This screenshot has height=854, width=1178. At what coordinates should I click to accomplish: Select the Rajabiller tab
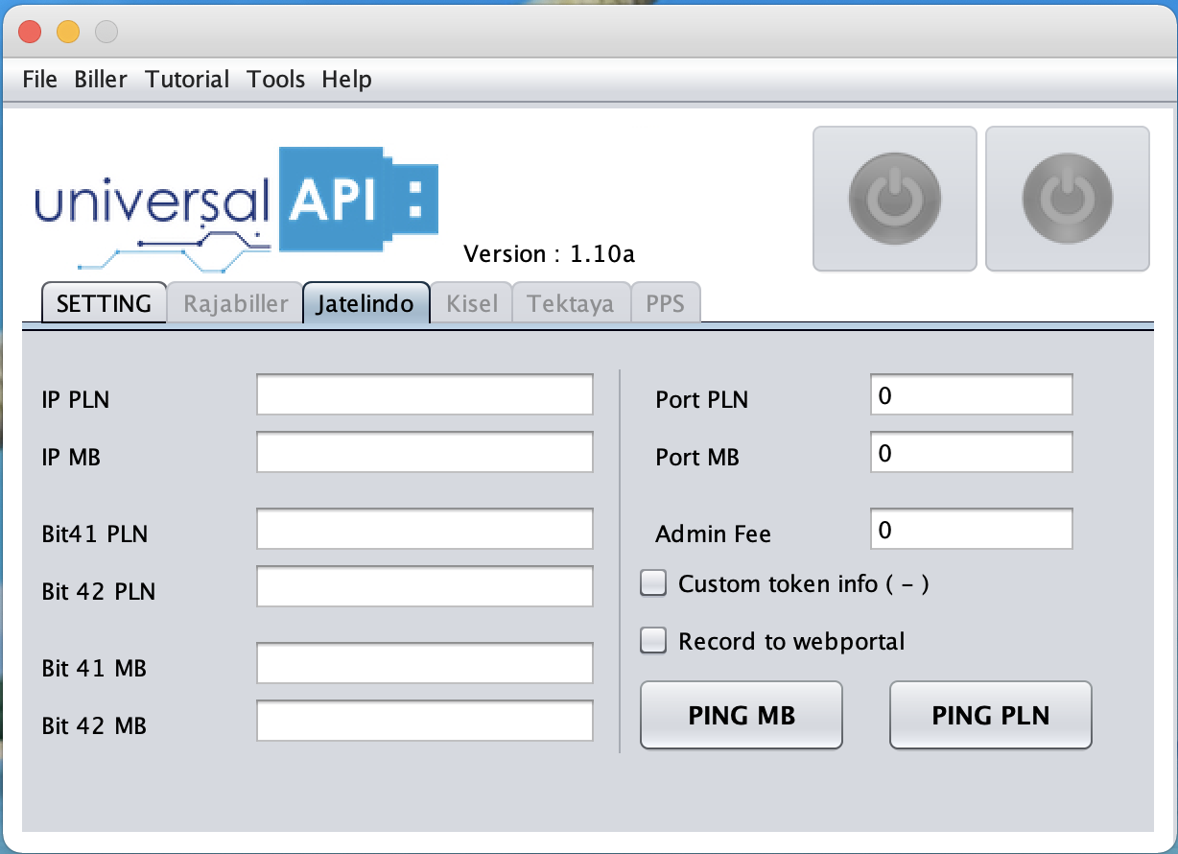coord(236,303)
